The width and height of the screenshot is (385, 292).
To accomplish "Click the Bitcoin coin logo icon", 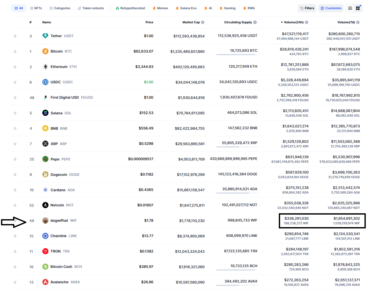I will [x=45, y=51].
